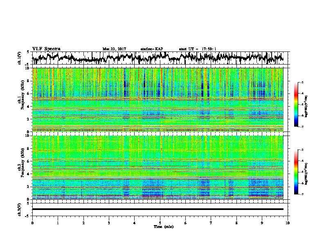Click time axis tick label "10" at the right end

tap(288, 223)
